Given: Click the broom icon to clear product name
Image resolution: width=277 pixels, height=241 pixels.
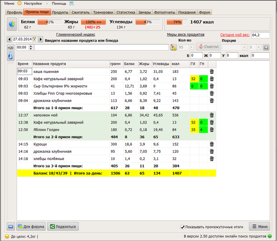Looking at the screenshot, I should pos(173,47).
